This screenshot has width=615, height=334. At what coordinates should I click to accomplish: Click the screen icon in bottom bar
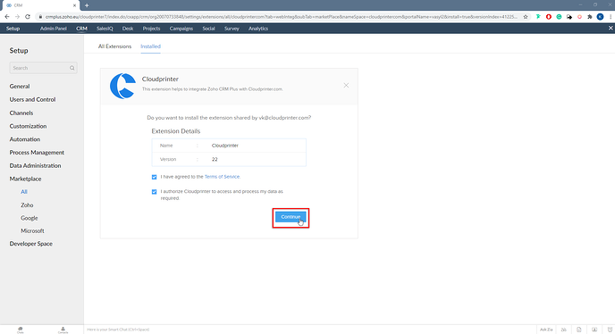coord(594,330)
